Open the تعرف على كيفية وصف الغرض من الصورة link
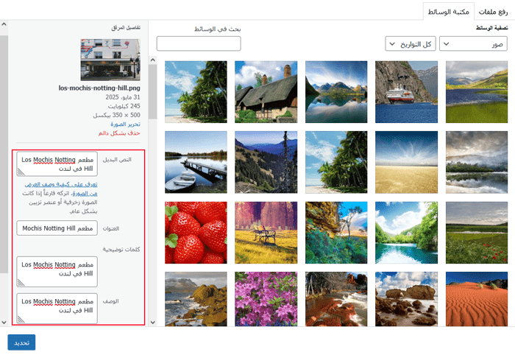The width and height of the screenshot is (515, 355). [61, 189]
